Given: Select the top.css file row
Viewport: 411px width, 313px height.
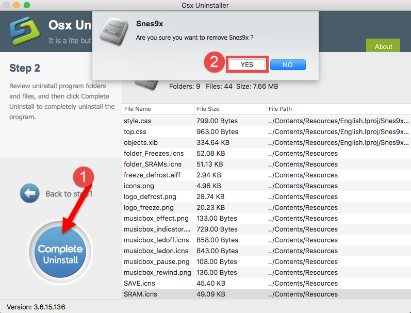Looking at the screenshot, I should coord(266,131).
